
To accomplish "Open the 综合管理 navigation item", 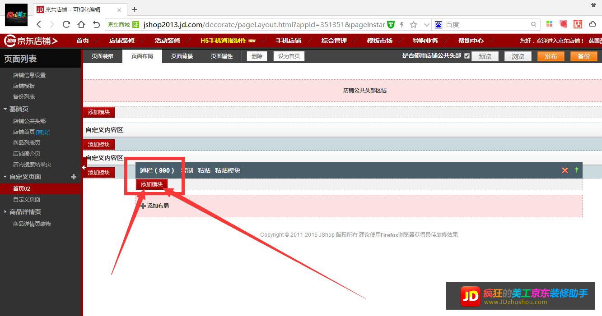I will click(x=334, y=41).
